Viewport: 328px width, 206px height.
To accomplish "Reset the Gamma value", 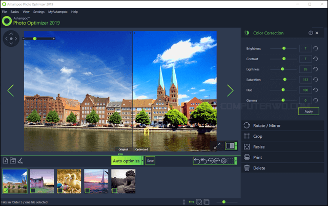I will (316, 100).
